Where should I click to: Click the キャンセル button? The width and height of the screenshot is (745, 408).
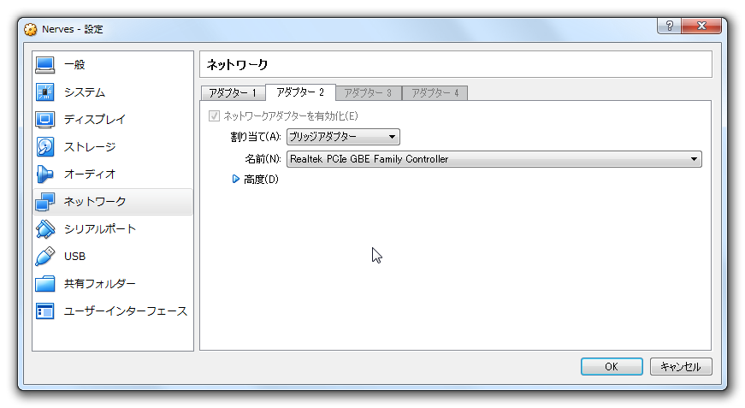click(681, 367)
